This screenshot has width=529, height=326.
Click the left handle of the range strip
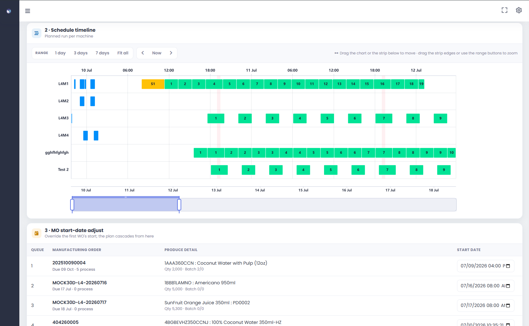pyautogui.click(x=72, y=205)
